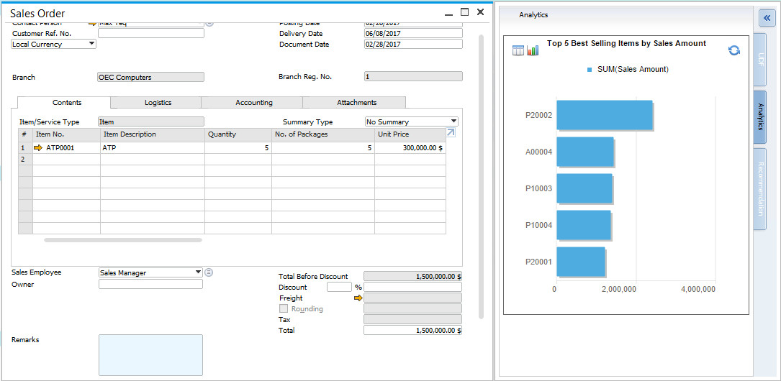Click the horizontal scrollbar under item table
Viewport: 781px width, 381px height.
(123, 240)
